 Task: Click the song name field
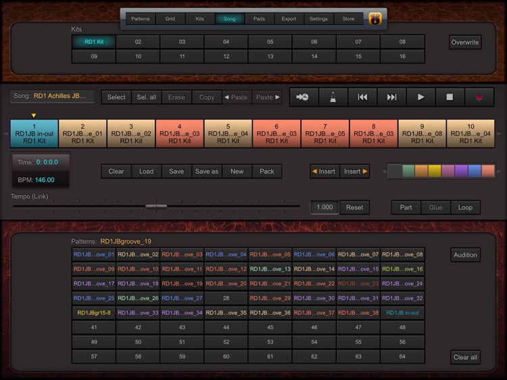[52, 96]
